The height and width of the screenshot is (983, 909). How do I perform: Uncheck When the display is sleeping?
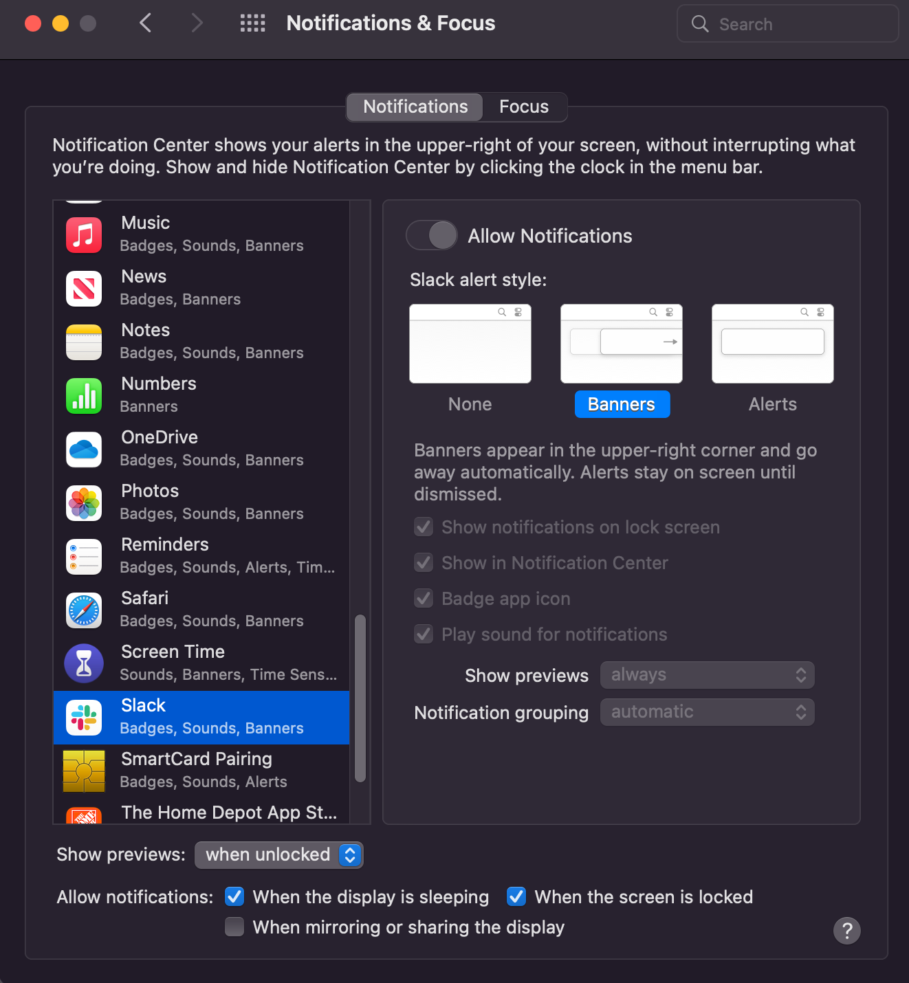(x=234, y=896)
